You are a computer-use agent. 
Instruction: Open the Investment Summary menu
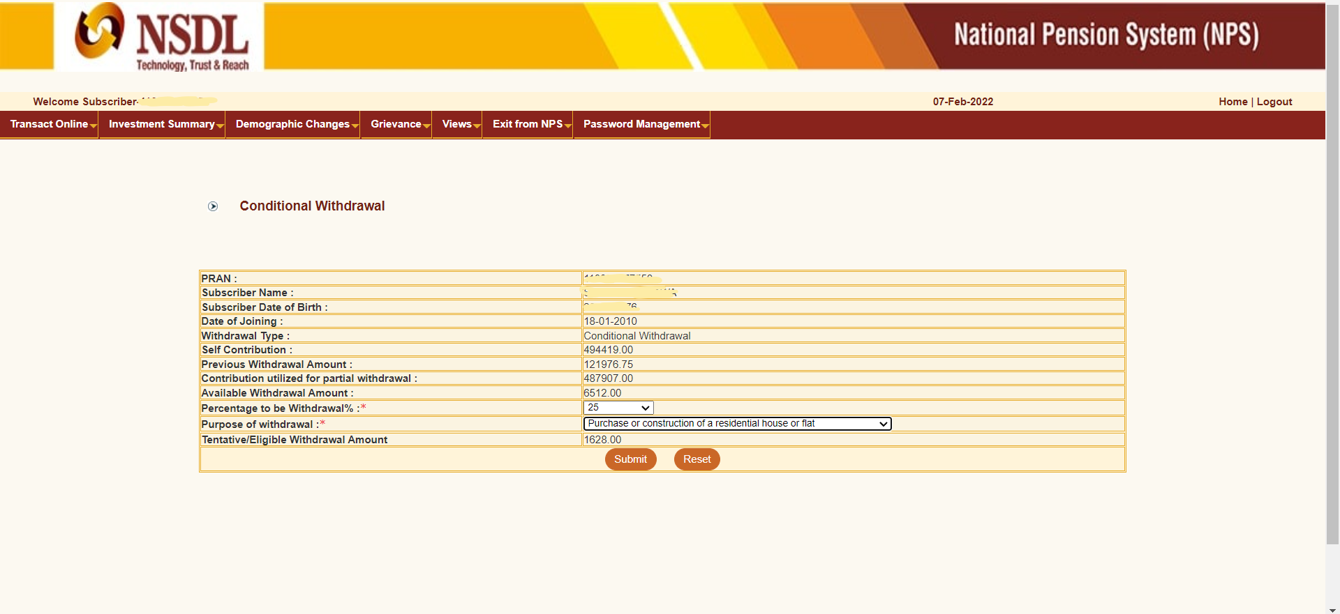pos(162,125)
